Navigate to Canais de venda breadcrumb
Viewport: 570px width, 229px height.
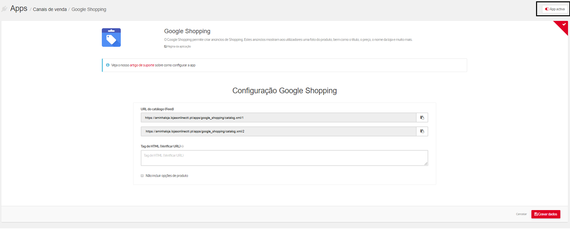pyautogui.click(x=50, y=9)
